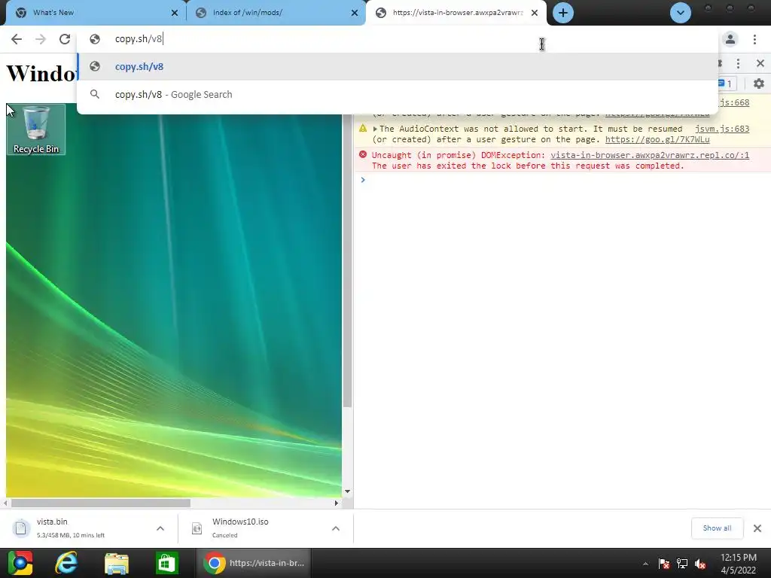The width and height of the screenshot is (771, 578).
Task: Show hidden tray icons arrow
Action: pyautogui.click(x=645, y=564)
